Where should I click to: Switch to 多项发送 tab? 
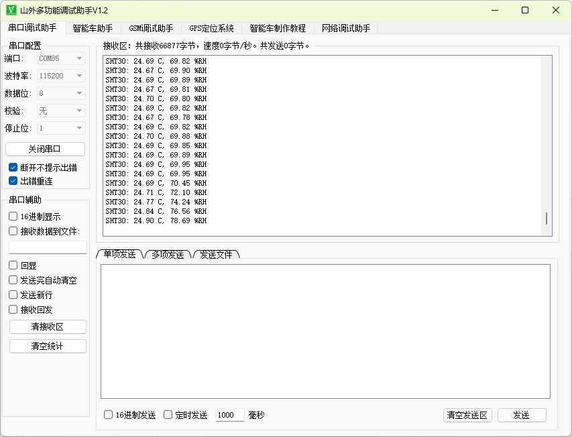point(168,255)
